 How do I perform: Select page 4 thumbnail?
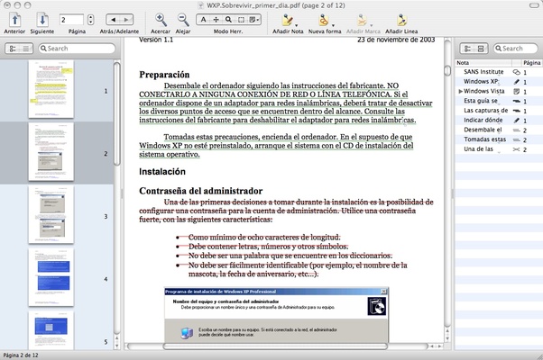coord(51,277)
